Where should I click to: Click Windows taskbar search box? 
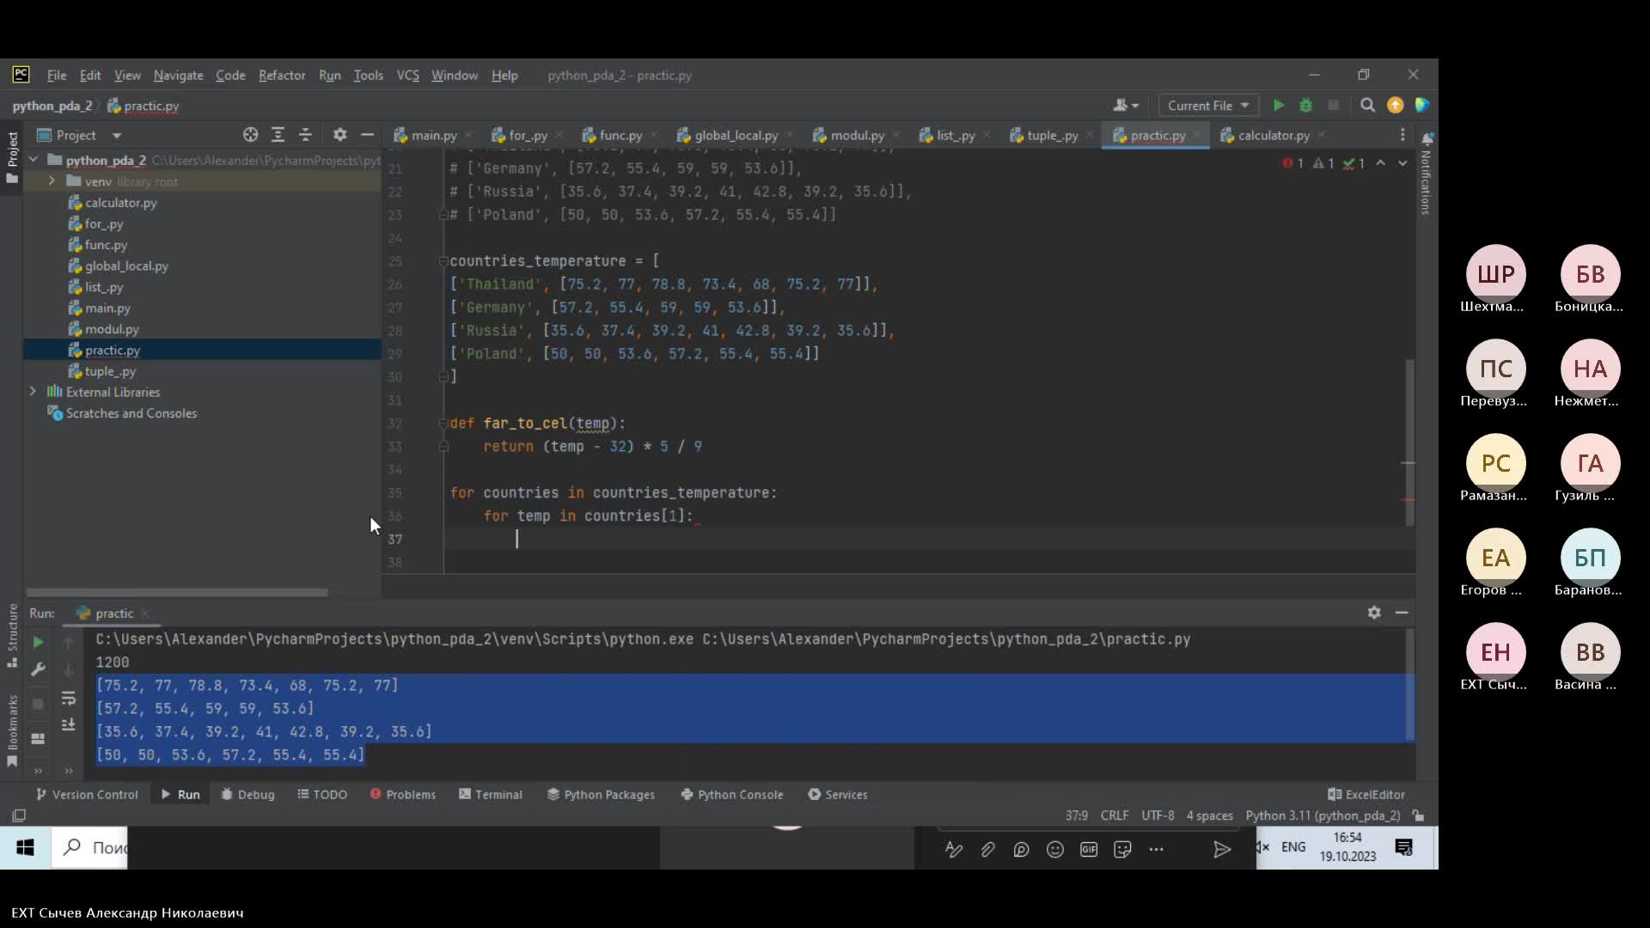[89, 848]
